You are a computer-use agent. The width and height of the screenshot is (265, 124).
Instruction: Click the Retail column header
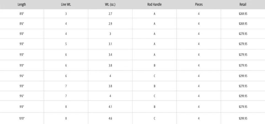pos(243,4)
